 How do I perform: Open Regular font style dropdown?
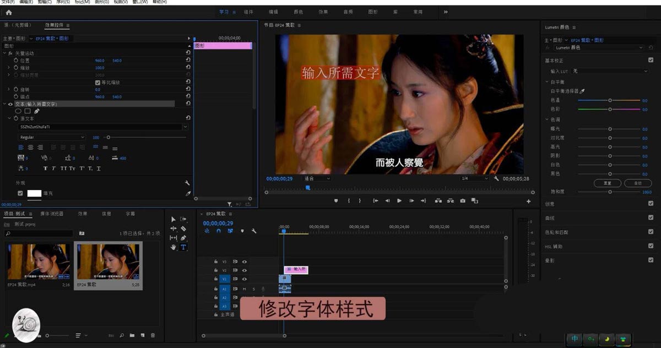pos(52,137)
